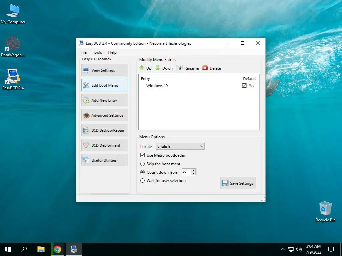This screenshot has width=342, height=256.
Task: Open the File menu
Action: coord(83,52)
